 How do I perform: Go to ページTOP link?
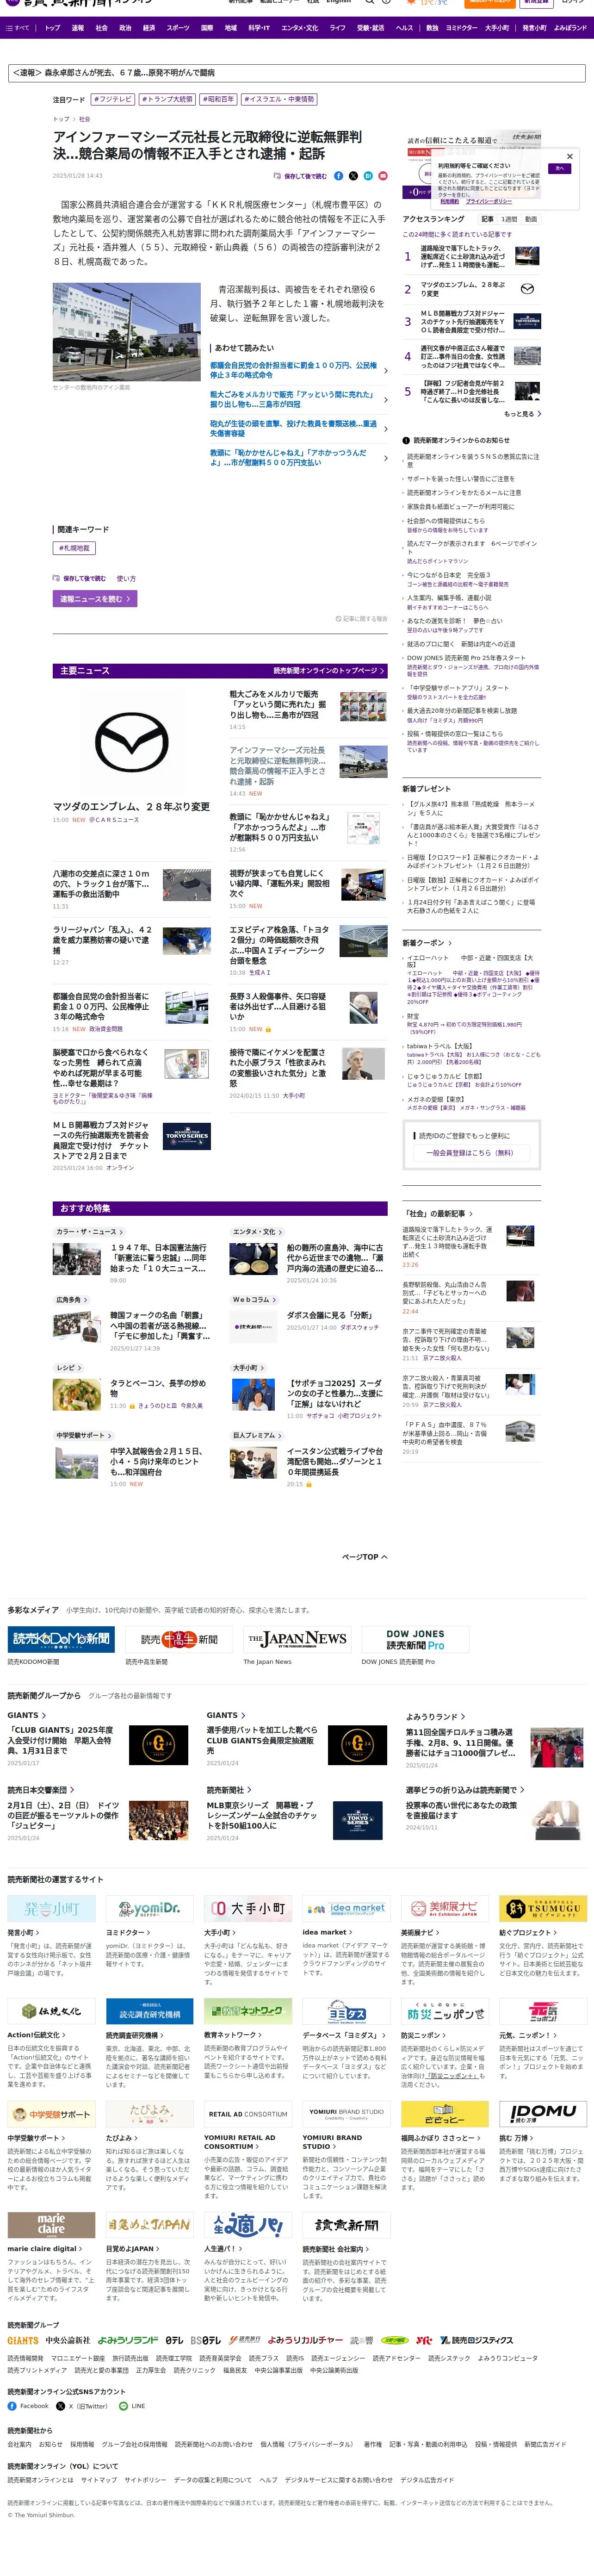pos(364,1557)
